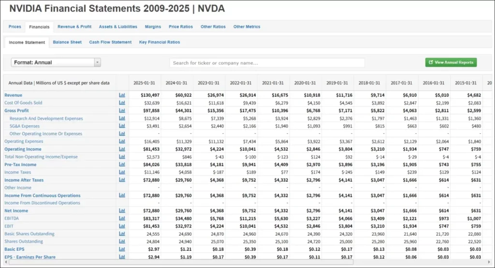Viewport: 495px width, 268px height.
Task: Show chart for Income Taxes row
Action: pos(122,172)
